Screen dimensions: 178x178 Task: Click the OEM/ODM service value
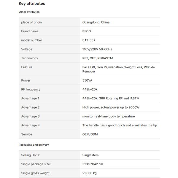coord(90,134)
